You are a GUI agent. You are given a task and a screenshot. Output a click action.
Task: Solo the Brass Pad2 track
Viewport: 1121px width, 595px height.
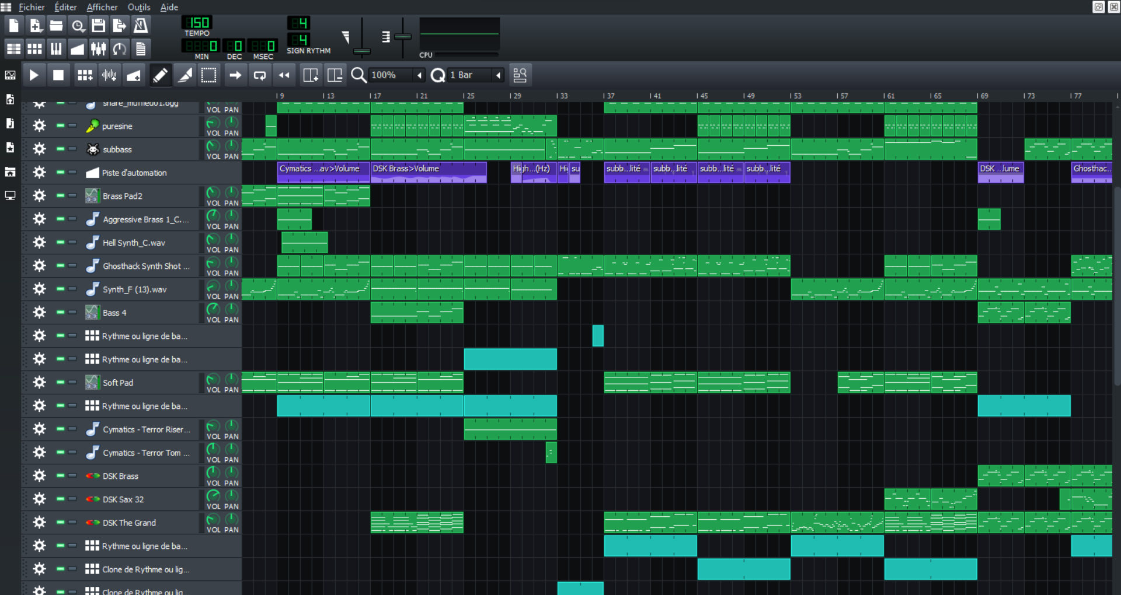coord(72,195)
